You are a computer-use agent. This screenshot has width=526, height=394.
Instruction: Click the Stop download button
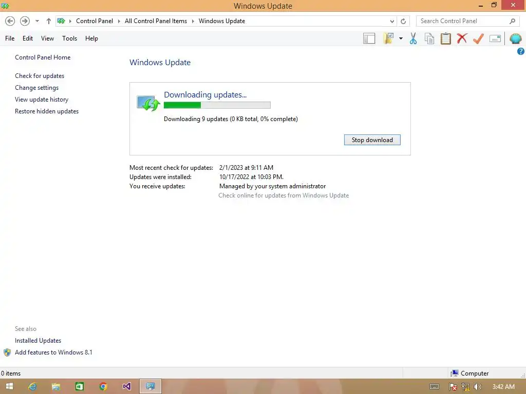click(372, 140)
